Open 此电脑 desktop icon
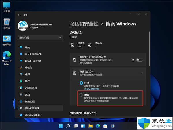Viewport: 173px width, 130px height. (7, 7)
